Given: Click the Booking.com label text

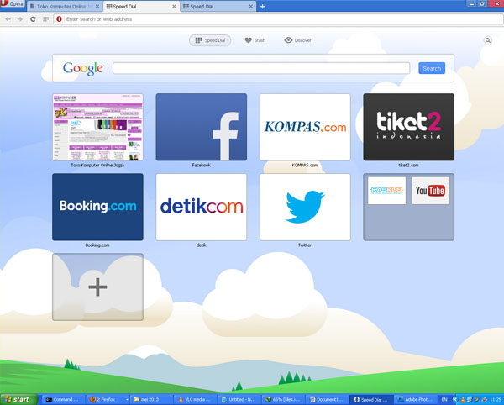Looking at the screenshot, I should pyautogui.click(x=97, y=245).
